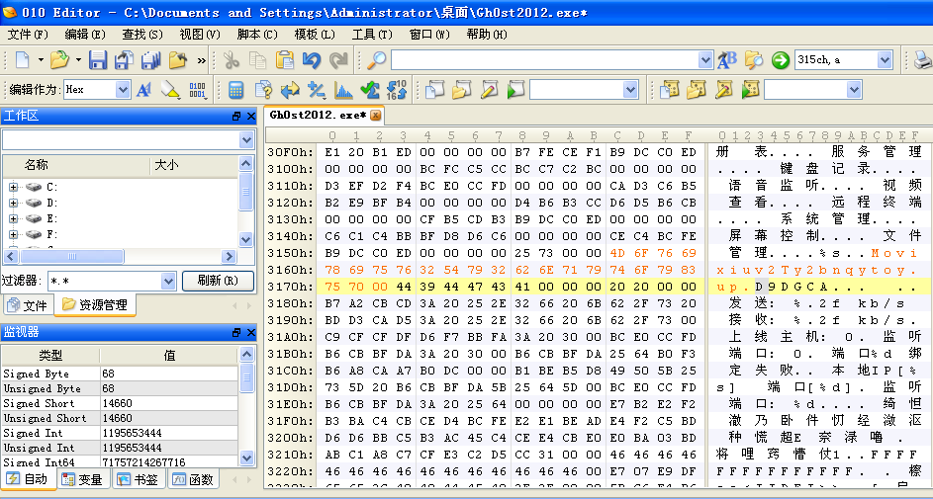Viewport: 933px width, 499px height.
Task: Open the 模板(L) menu
Action: coord(315,35)
